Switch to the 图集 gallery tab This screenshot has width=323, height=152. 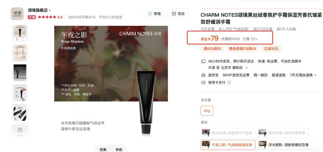point(103,150)
